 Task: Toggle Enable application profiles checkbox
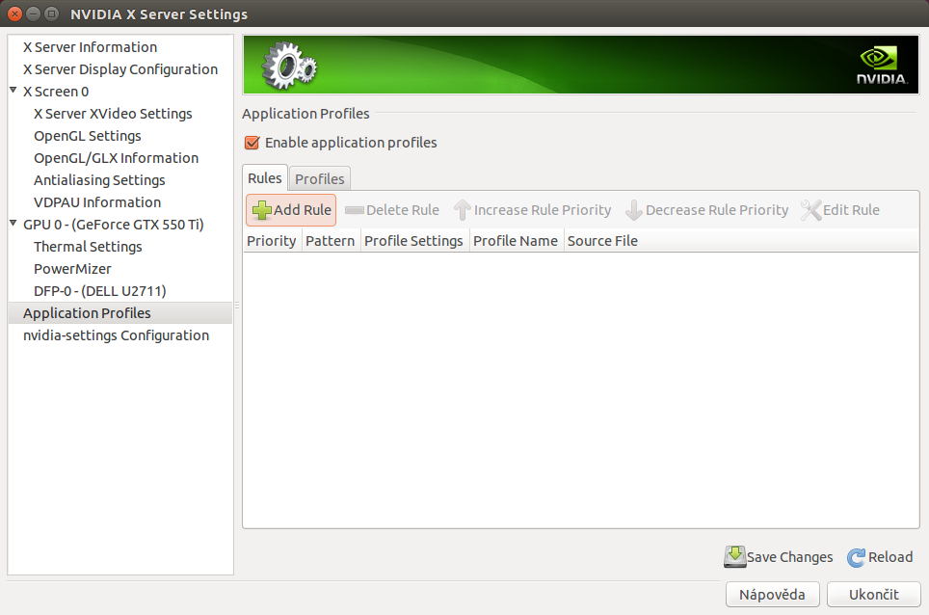coord(252,143)
